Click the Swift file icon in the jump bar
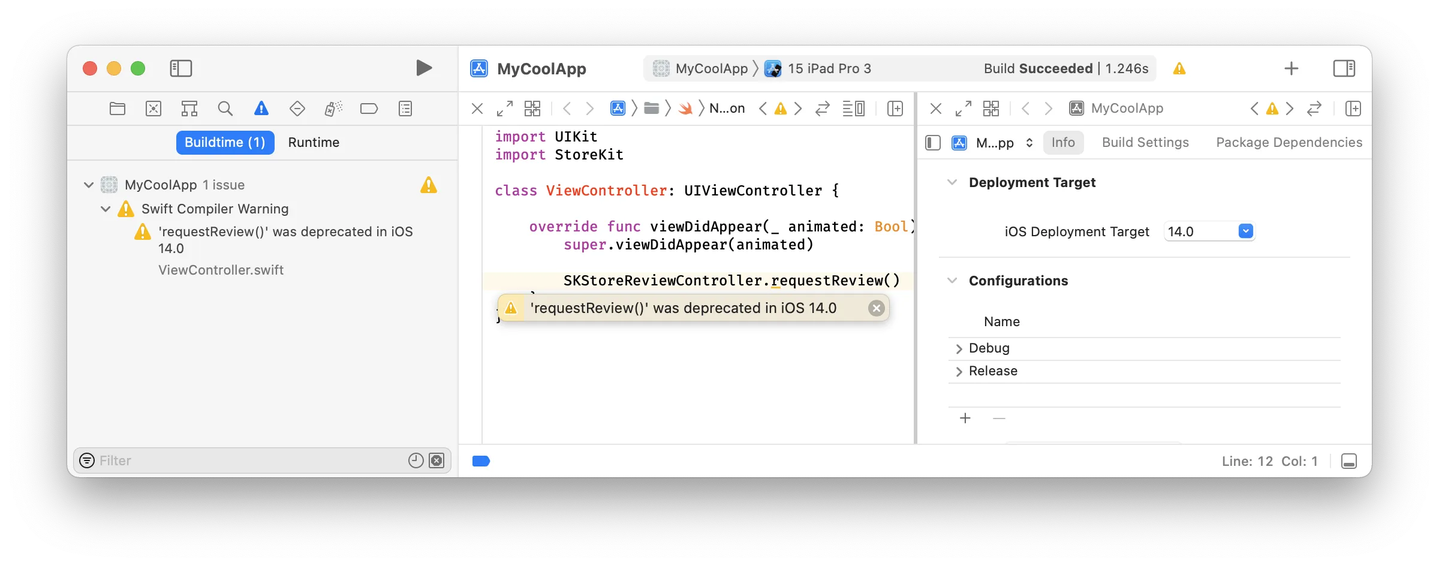 point(687,108)
